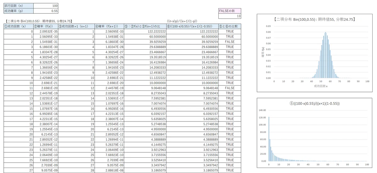Click 122.2222222 in column ⑥
The image size is (377, 173).
(192, 32)
